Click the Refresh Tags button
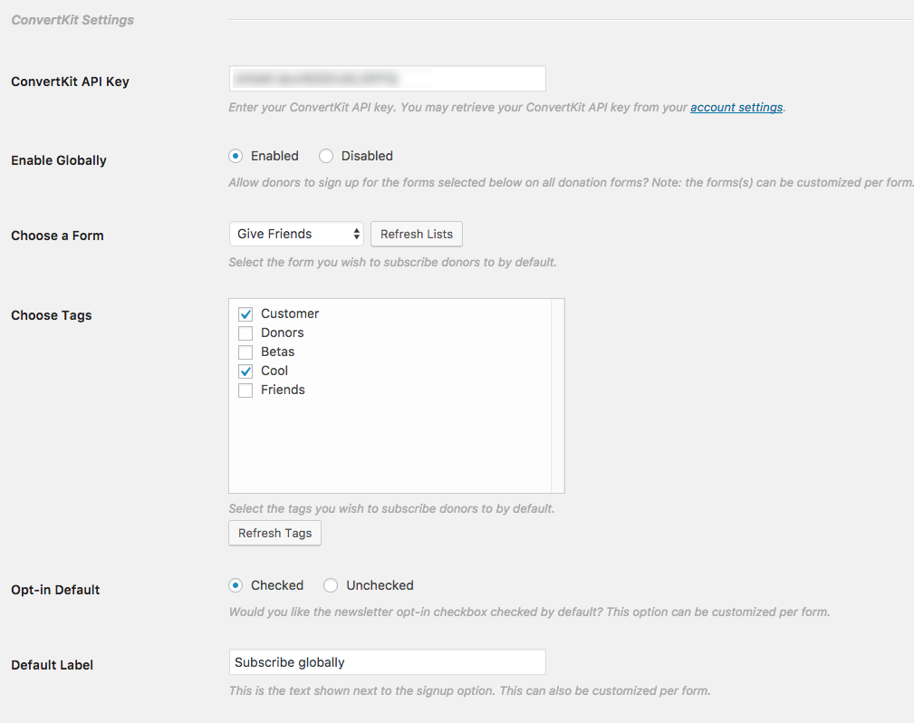The height and width of the screenshot is (723, 914). [274, 533]
